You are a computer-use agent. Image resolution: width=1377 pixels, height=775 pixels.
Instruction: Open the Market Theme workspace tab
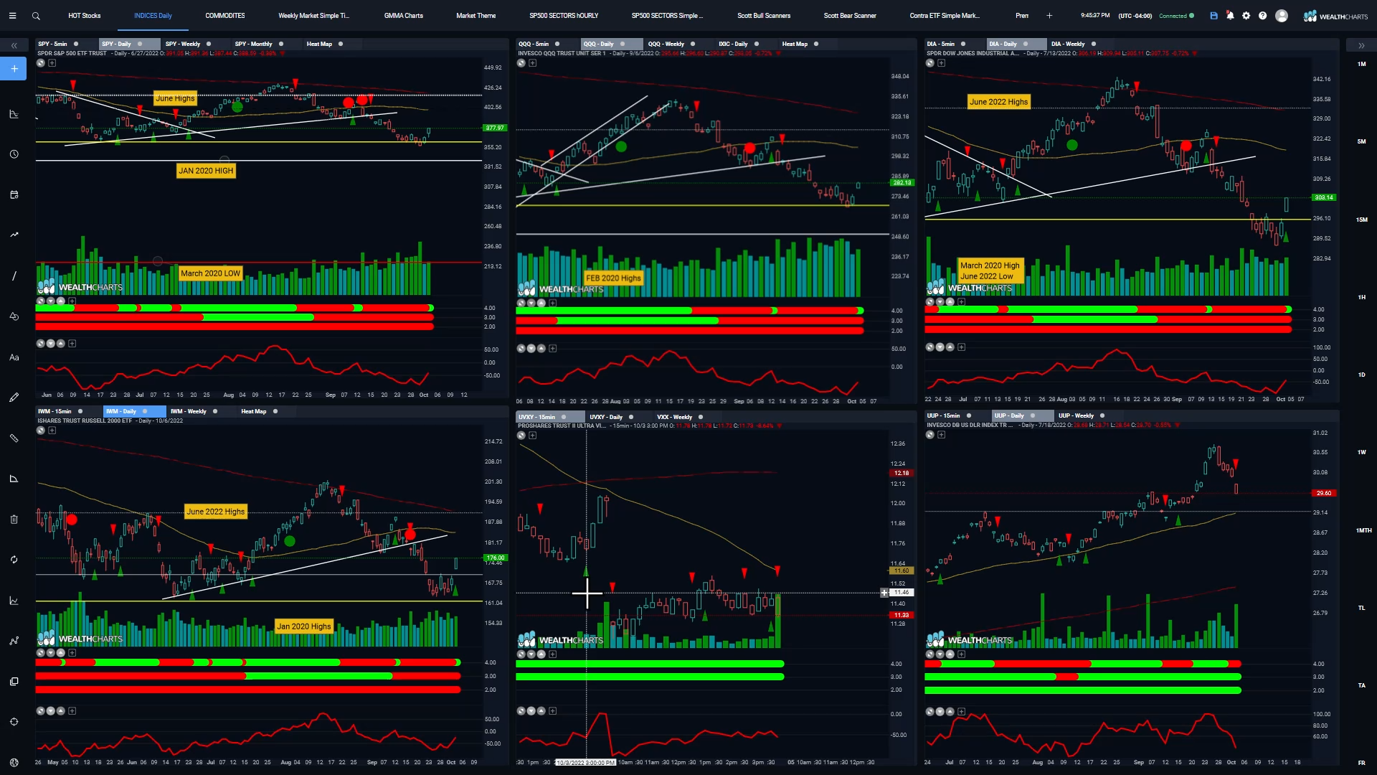pyautogui.click(x=475, y=16)
